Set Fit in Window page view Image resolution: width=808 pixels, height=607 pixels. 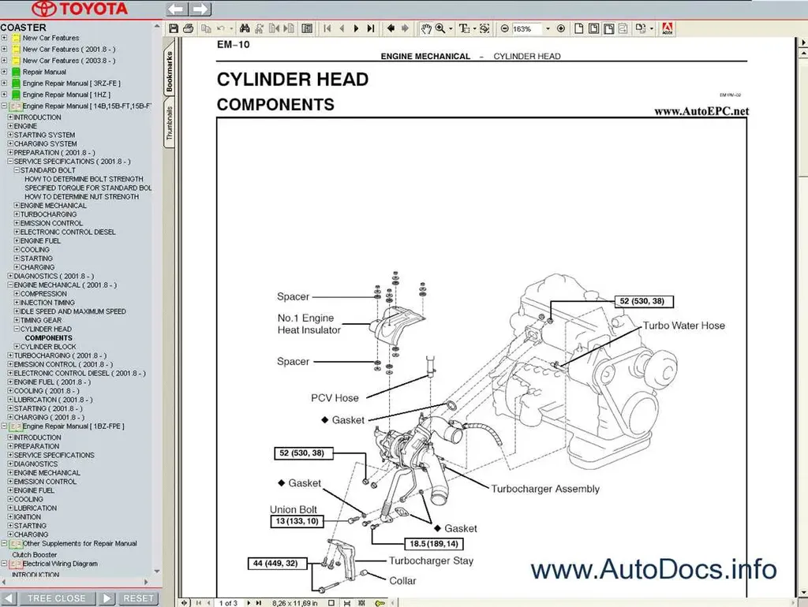click(593, 29)
